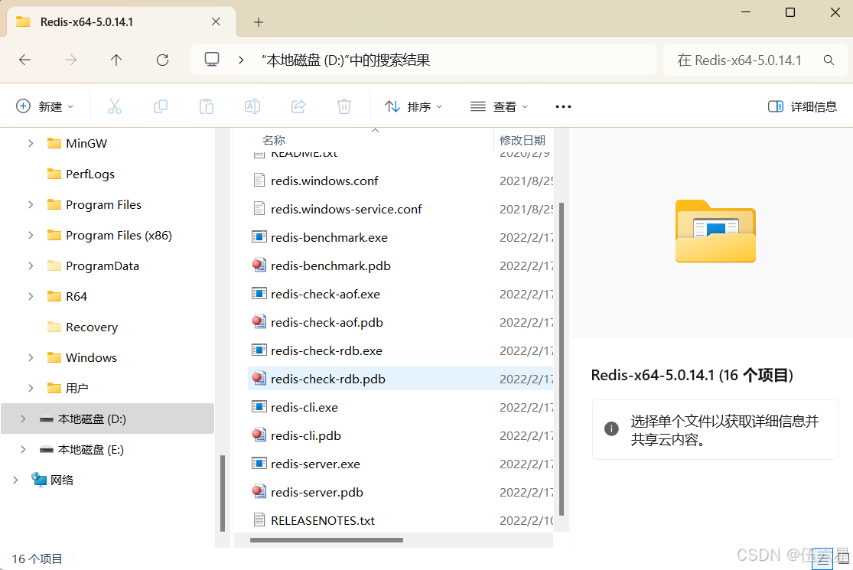This screenshot has height=570, width=853.
Task: Select Redis-x64-5.0.14.1 window tab
Action: point(121,21)
